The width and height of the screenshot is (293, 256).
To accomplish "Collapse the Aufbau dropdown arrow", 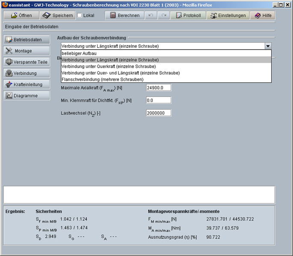I will (268, 46).
